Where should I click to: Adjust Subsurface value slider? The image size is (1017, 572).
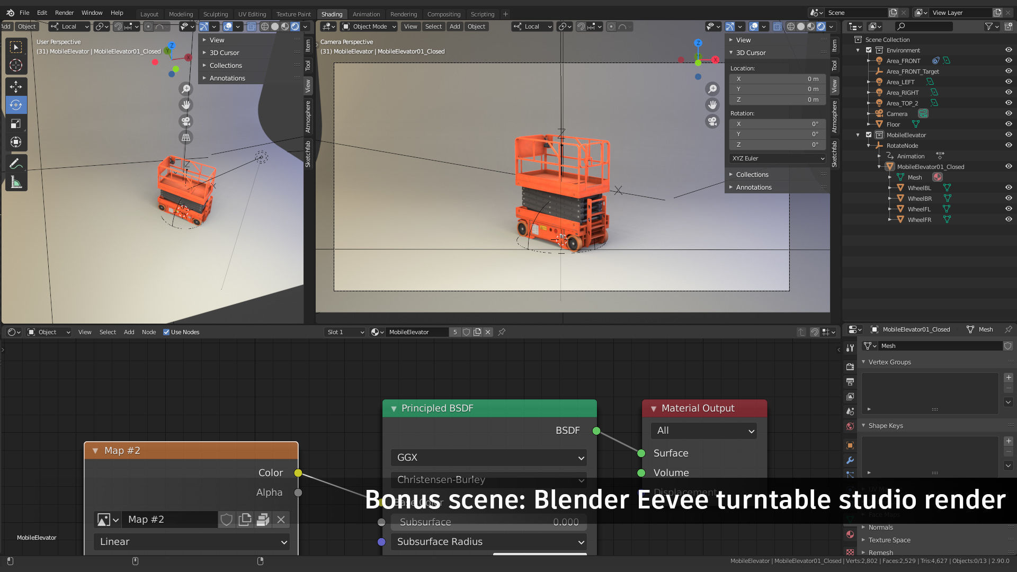(488, 522)
